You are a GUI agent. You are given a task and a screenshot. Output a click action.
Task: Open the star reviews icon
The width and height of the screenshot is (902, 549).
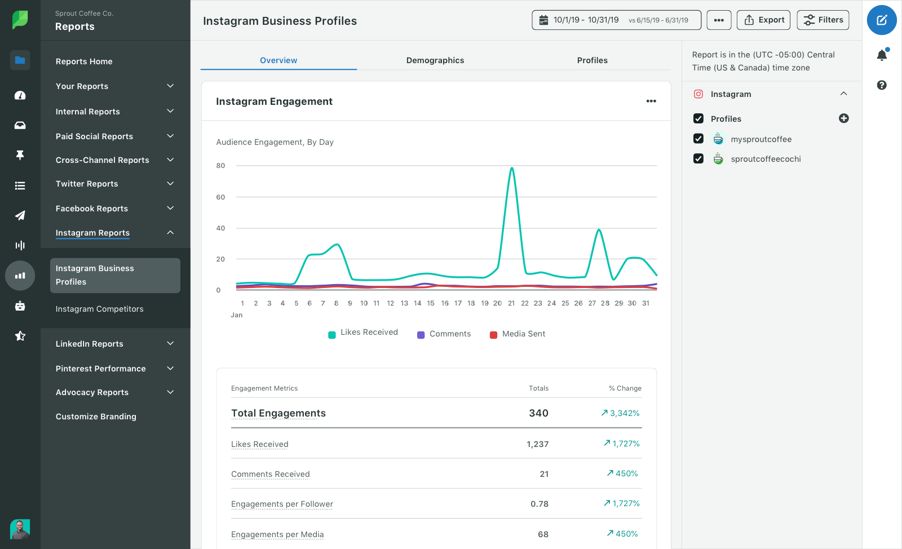[x=20, y=336]
